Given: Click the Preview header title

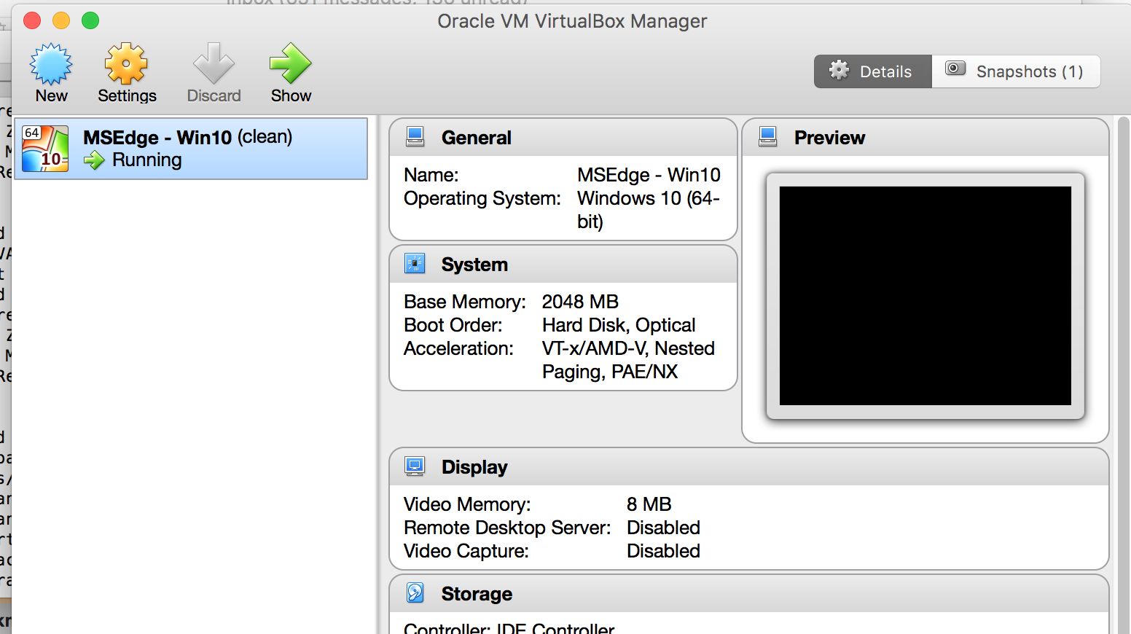Looking at the screenshot, I should click(829, 138).
